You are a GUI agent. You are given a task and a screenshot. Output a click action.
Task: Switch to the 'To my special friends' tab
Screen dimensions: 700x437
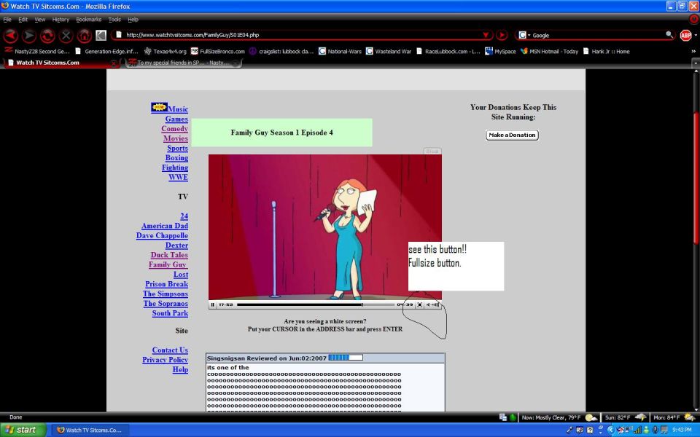[183, 63]
